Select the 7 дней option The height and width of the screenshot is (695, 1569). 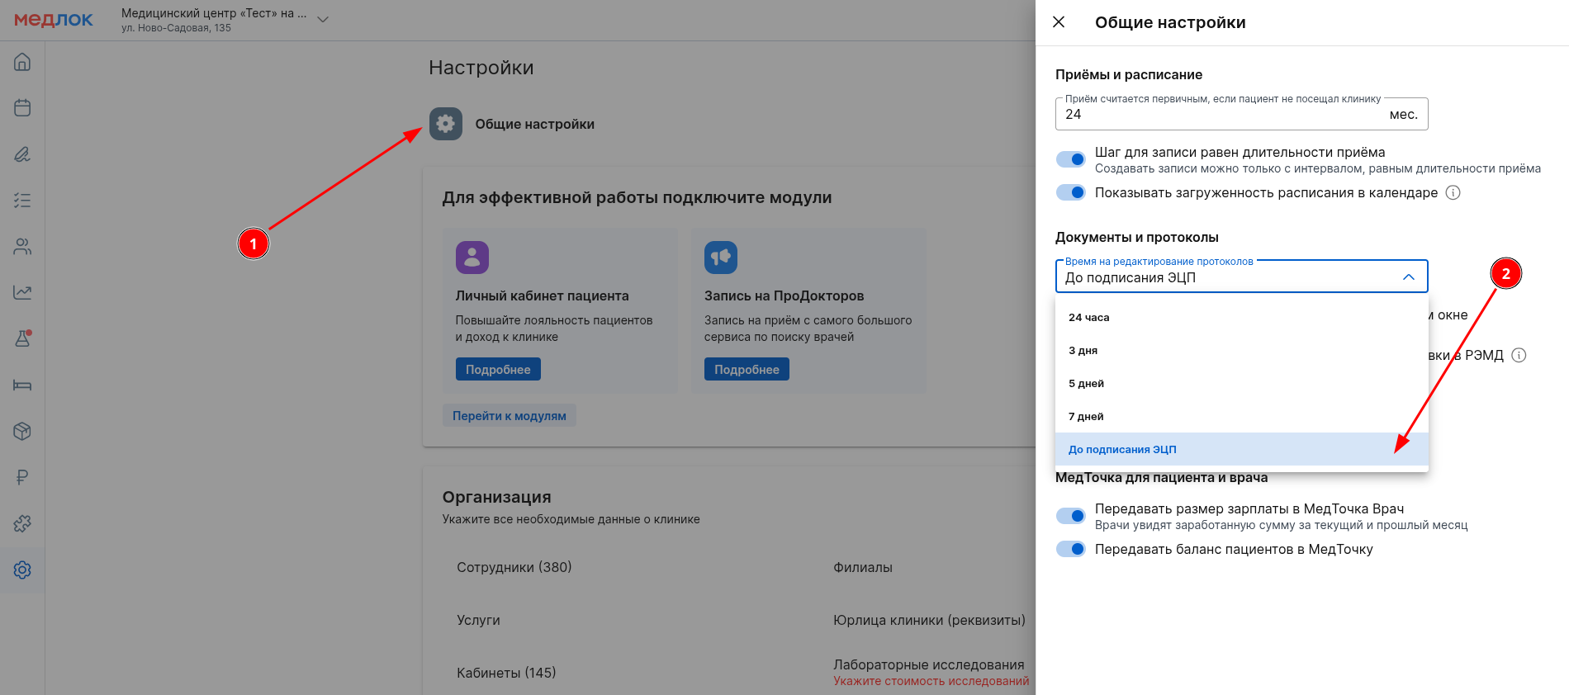pyautogui.click(x=1242, y=416)
